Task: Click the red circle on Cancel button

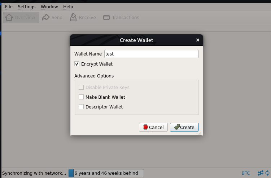Action: pyautogui.click(x=145, y=127)
